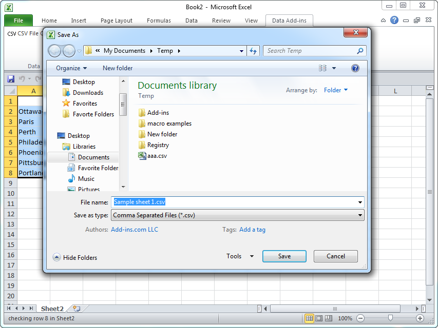This screenshot has height=328, width=438.
Task: Click the Forward navigation arrow in Save As
Action: tap(69, 51)
